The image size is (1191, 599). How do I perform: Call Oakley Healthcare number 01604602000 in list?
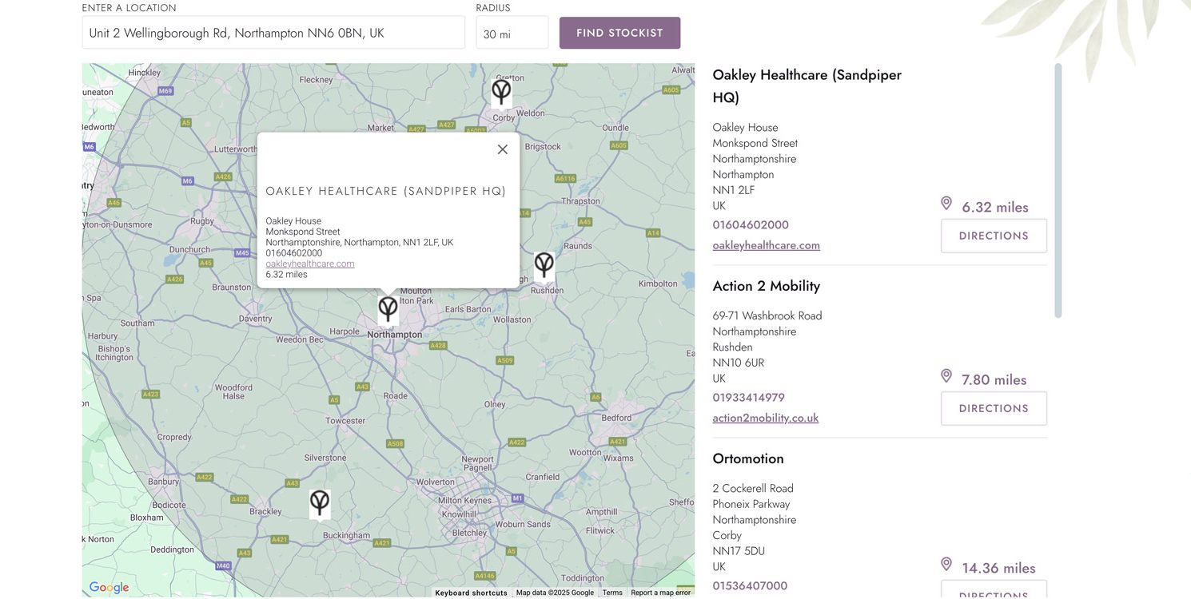751,224
